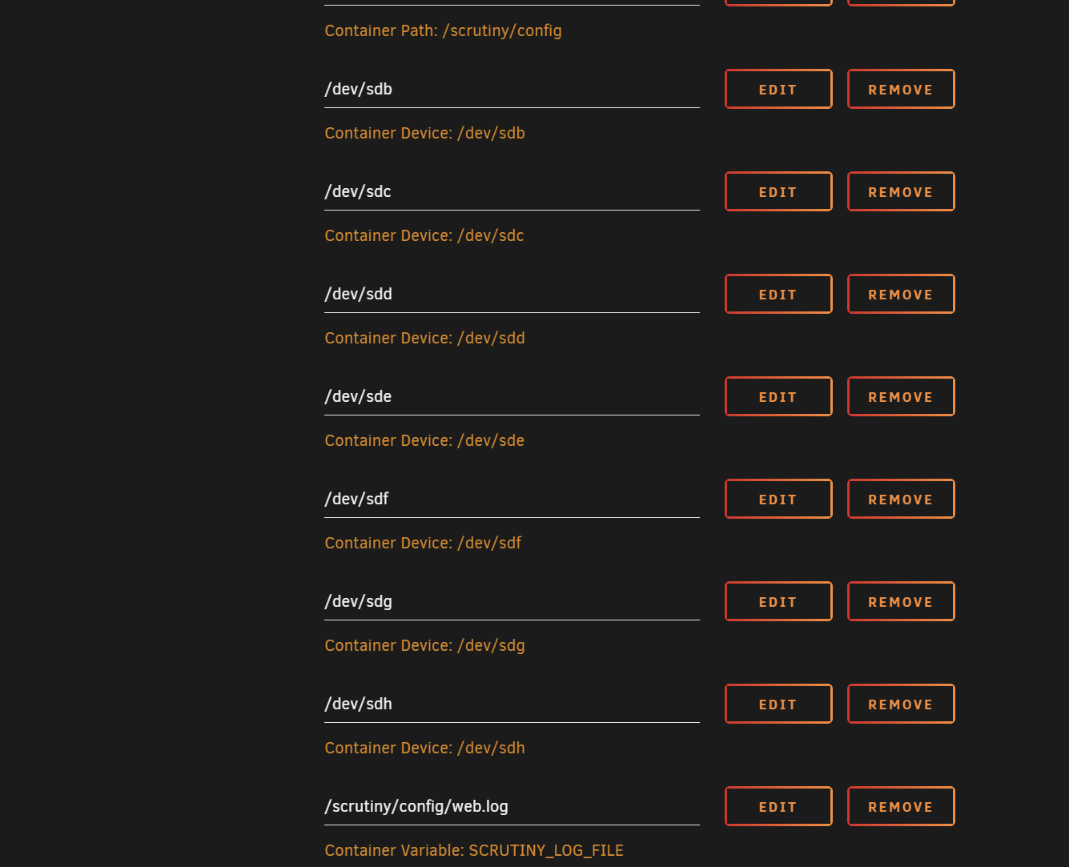Edit the /dev/sdb device mapping
Viewport: 1069px width, 867px height.
point(778,89)
